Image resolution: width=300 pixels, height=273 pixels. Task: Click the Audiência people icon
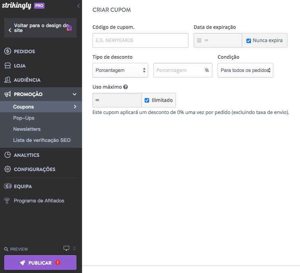(8, 80)
